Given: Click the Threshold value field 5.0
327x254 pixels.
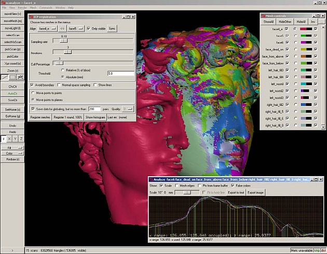Looking at the screenshot, I should [121, 73].
